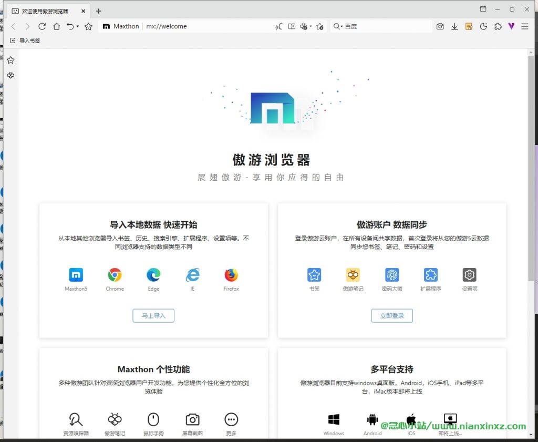Image resolution: width=538 pixels, height=442 pixels.
Task: Click the 密码大师 icon
Action: click(x=392, y=275)
